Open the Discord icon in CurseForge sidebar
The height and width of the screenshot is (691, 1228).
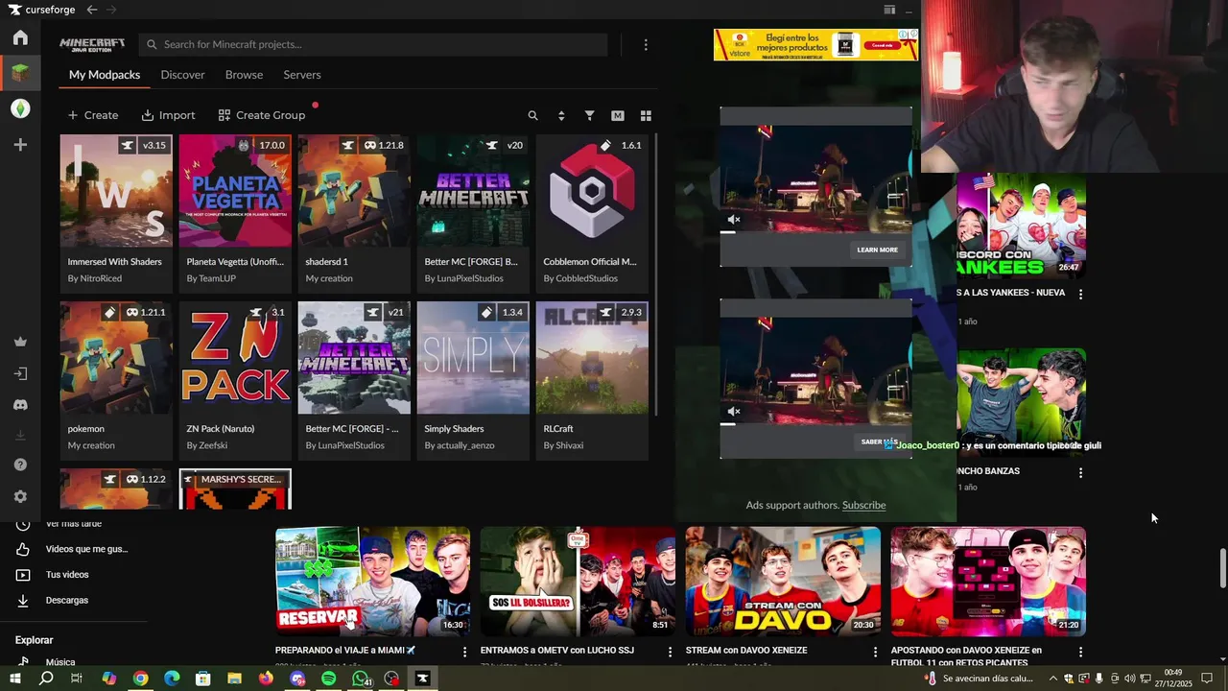click(x=20, y=405)
